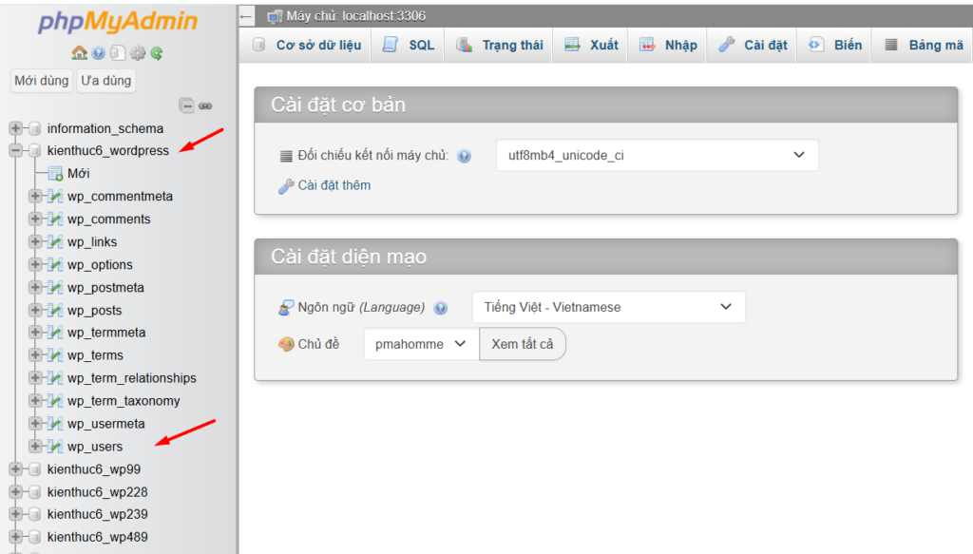Click the database icon of kienthuc6_wordpress
Image resolution: width=973 pixels, height=554 pixels.
point(35,151)
